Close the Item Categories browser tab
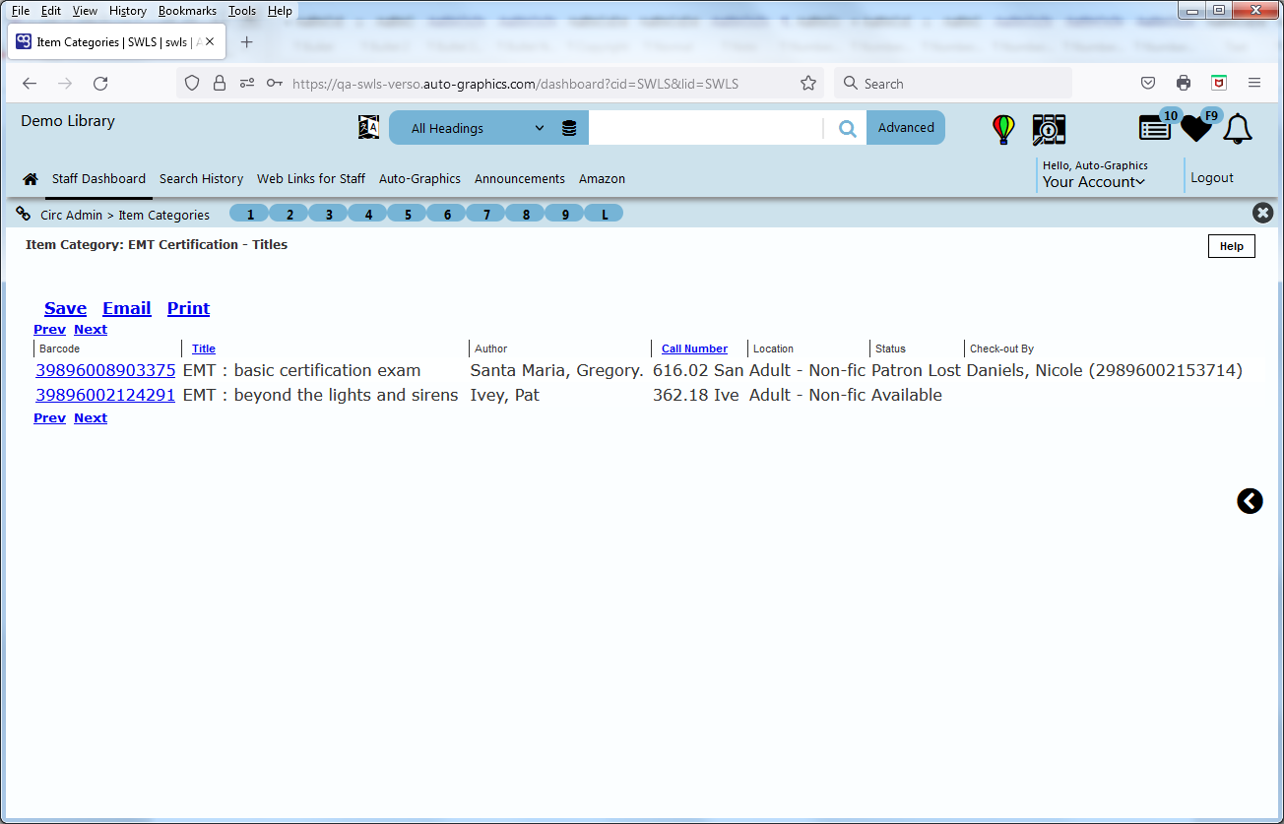 (x=210, y=42)
